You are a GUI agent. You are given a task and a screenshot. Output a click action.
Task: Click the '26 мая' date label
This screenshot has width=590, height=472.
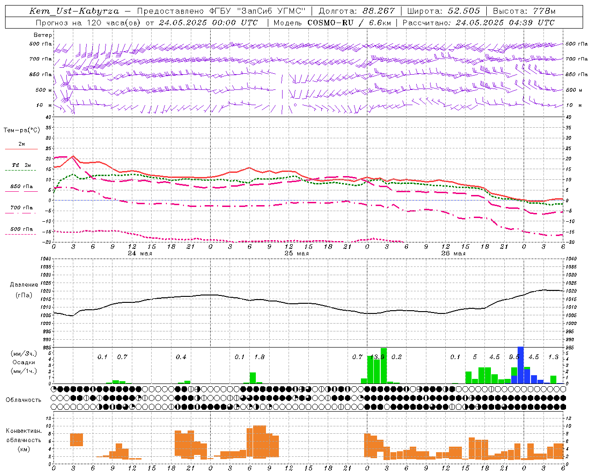453,254
